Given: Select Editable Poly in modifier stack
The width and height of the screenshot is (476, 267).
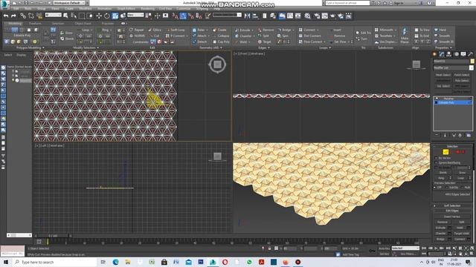Looking at the screenshot, I should pyautogui.click(x=452, y=102).
